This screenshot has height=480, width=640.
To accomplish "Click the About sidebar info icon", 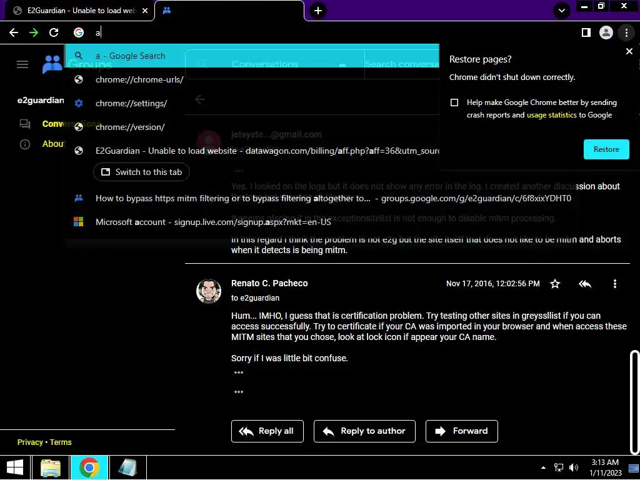I will click(x=25, y=144).
